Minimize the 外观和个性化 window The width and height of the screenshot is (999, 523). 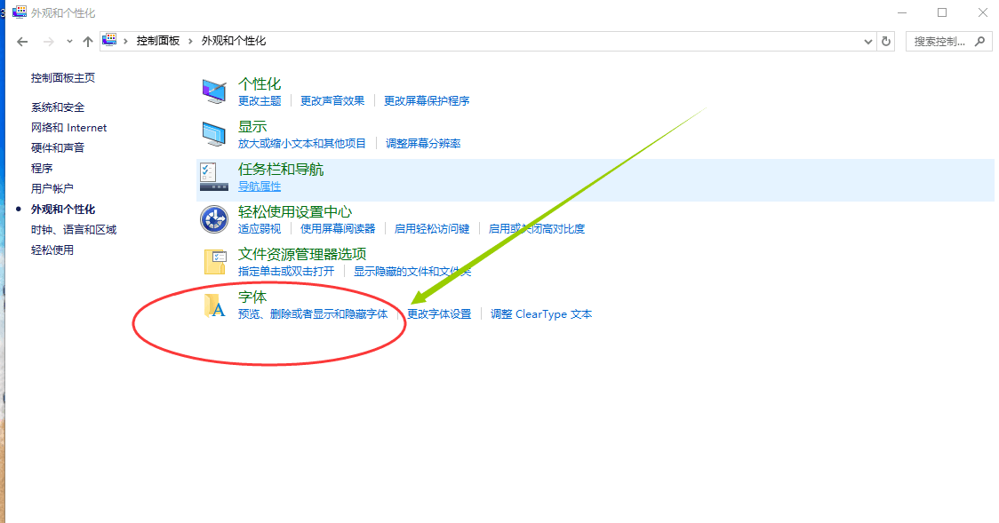pos(902,12)
